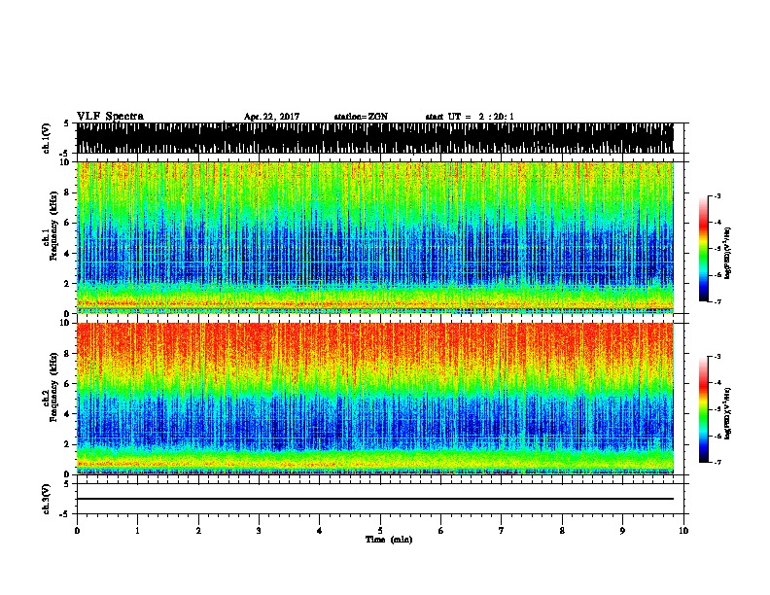The height and width of the screenshot is (595, 770).
Task: Select the date text "Apr. 22, 2017"
Action: pos(271,117)
